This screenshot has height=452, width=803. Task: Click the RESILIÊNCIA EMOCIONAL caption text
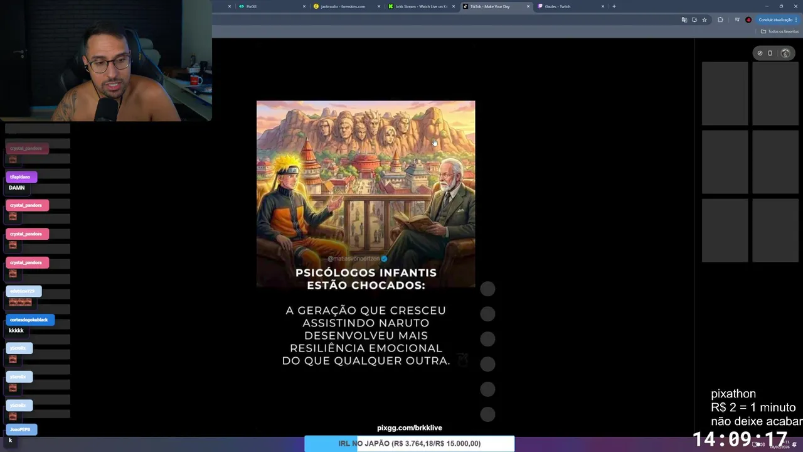click(x=366, y=348)
